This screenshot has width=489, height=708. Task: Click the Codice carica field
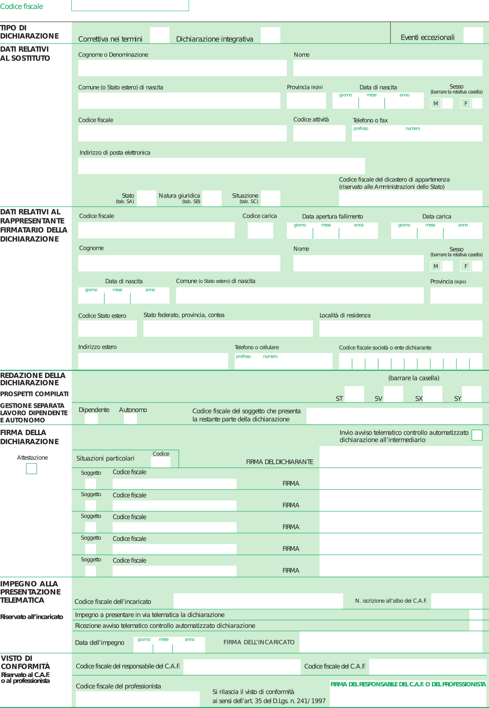pos(260,230)
